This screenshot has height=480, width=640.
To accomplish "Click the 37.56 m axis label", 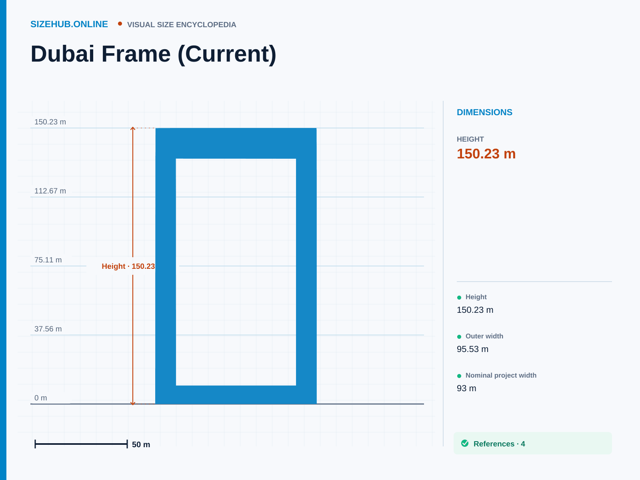I will pos(48,329).
